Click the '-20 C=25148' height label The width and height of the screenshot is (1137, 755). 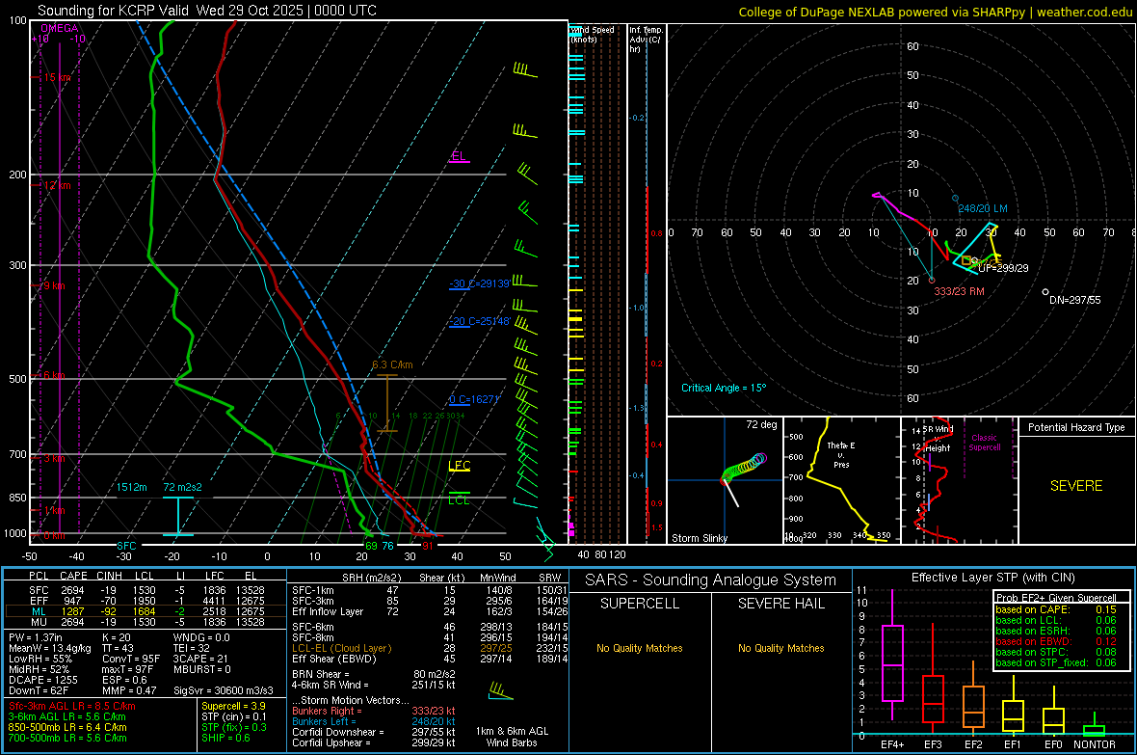coord(480,321)
